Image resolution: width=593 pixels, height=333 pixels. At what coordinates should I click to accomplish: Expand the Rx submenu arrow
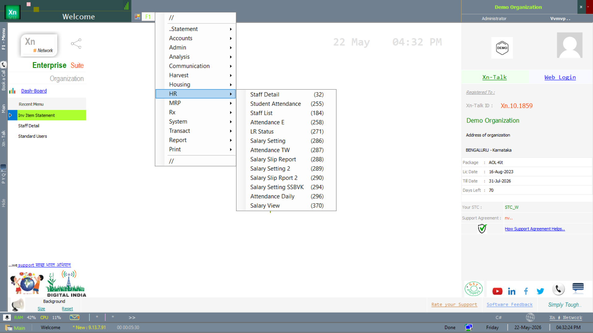pyautogui.click(x=231, y=112)
